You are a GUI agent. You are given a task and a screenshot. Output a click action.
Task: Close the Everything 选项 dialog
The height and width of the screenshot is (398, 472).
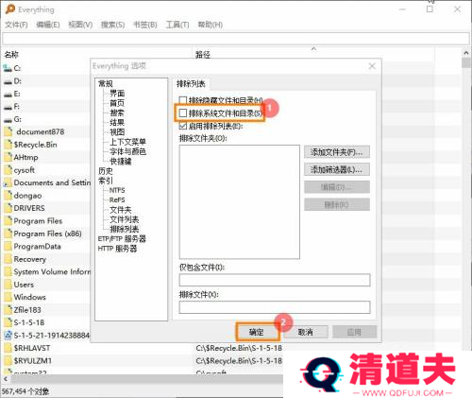click(x=372, y=66)
